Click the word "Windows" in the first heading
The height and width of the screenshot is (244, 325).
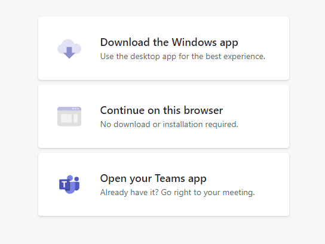click(x=194, y=42)
